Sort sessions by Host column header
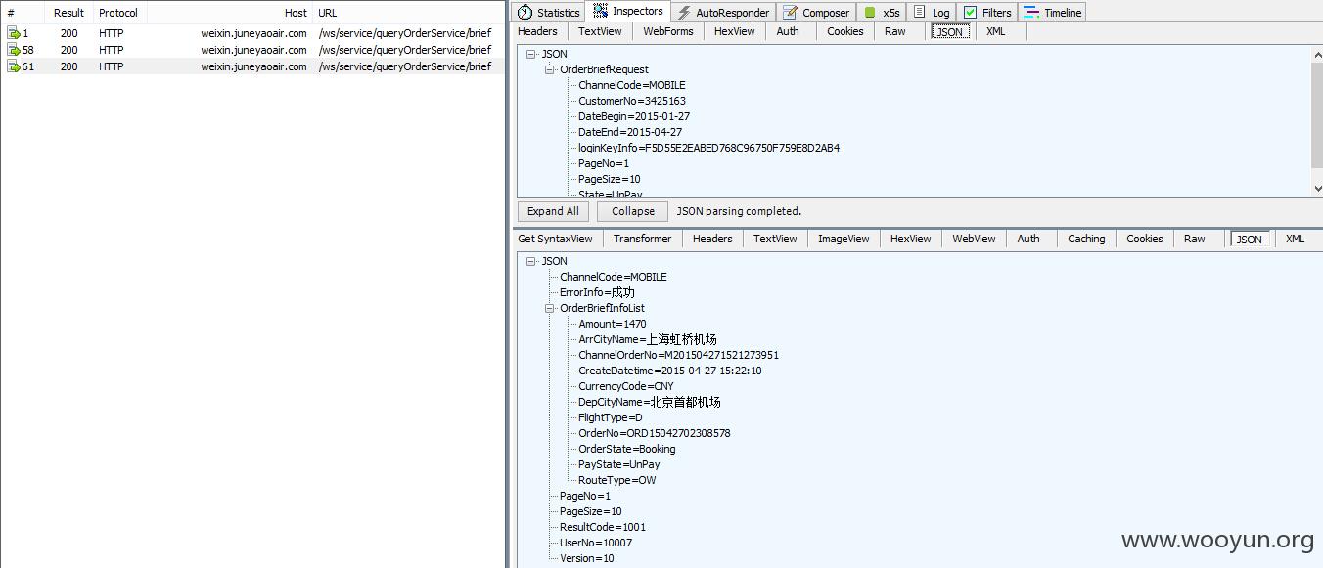 tap(296, 13)
